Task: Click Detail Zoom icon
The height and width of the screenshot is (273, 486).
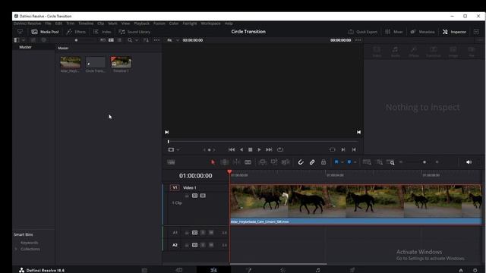Action: (380, 162)
